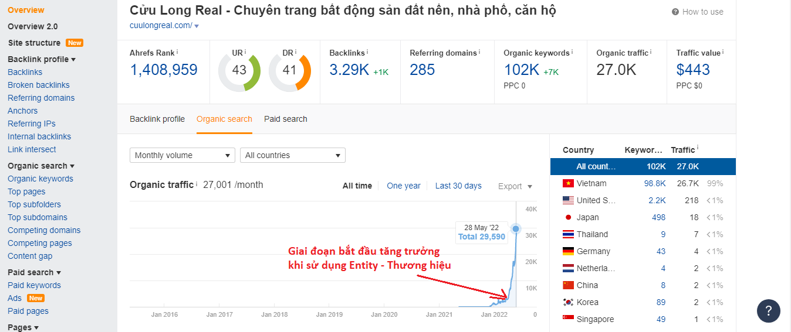Click the China flag icon
This screenshot has height=332, width=791.
568,285
